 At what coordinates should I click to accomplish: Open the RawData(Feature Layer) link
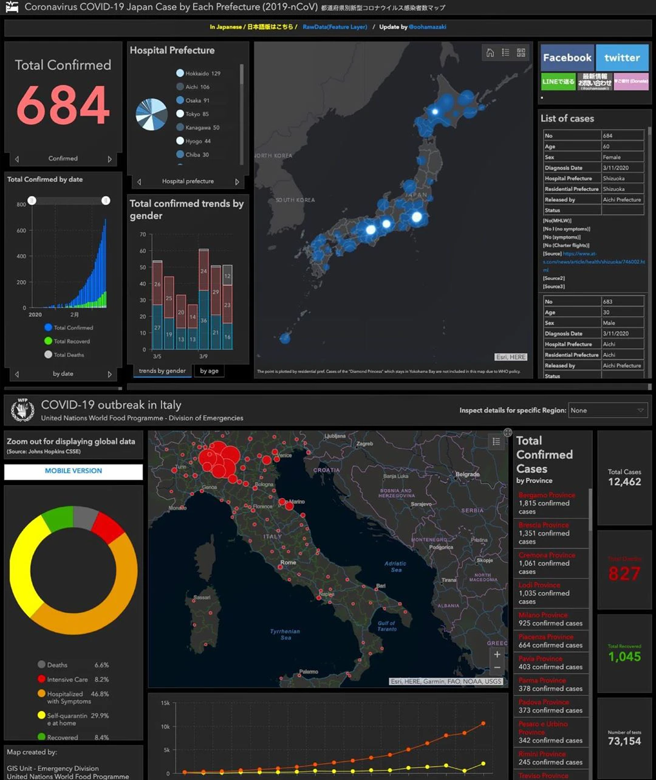pyautogui.click(x=335, y=27)
